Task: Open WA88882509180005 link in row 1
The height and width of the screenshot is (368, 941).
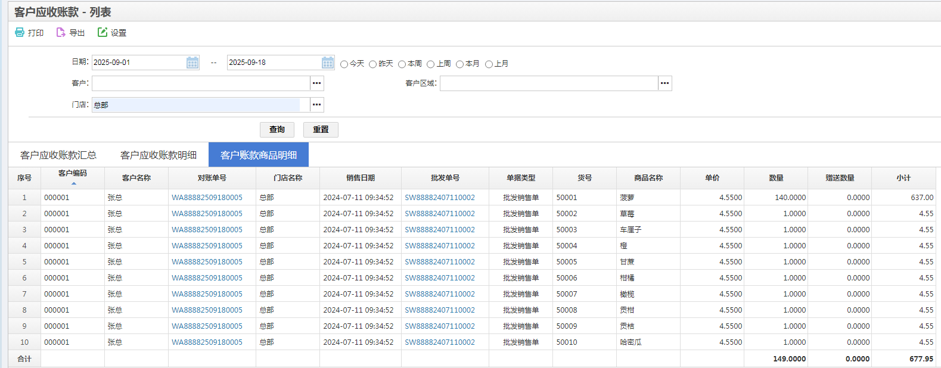Action: [207, 198]
